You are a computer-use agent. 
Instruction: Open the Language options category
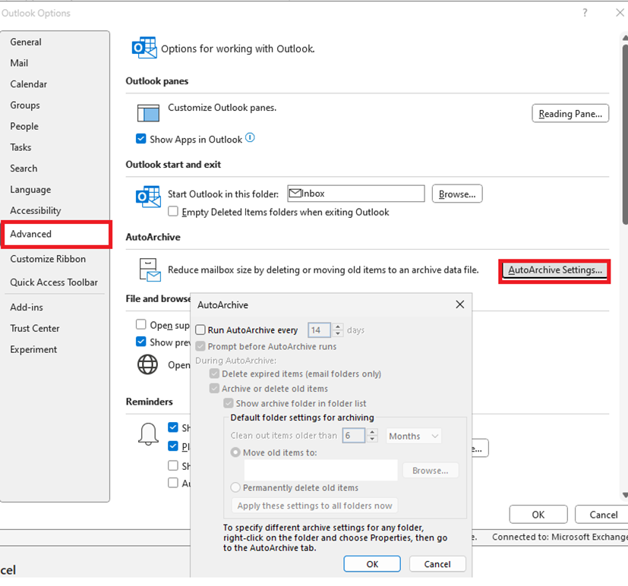point(30,189)
